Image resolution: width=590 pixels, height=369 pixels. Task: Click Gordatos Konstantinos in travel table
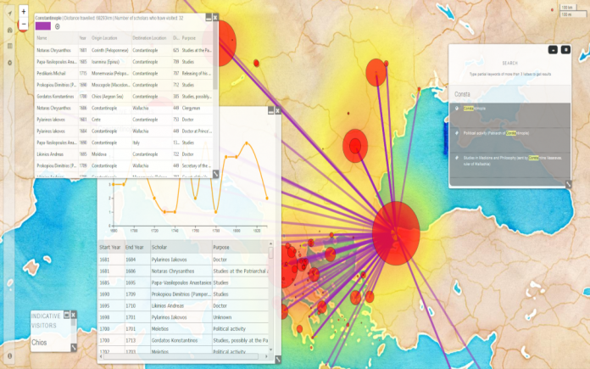[55, 97]
